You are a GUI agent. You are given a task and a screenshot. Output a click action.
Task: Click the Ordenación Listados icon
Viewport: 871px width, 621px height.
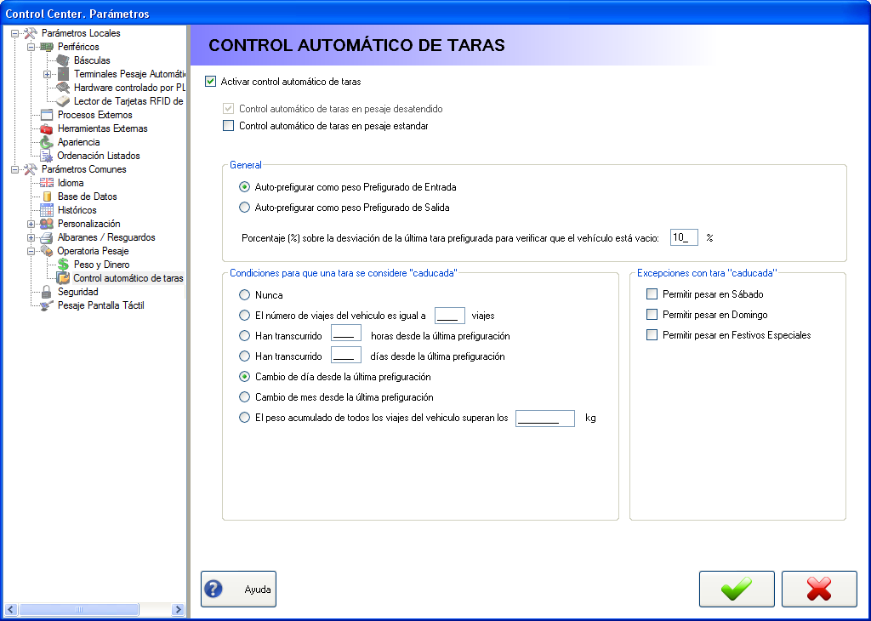point(47,156)
